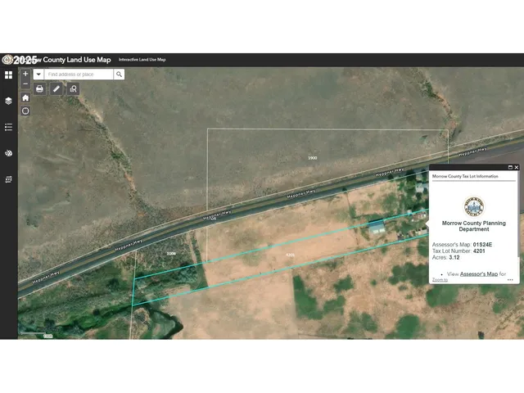Find my location on map
The height and width of the screenshot is (393, 524).
[x=25, y=111]
